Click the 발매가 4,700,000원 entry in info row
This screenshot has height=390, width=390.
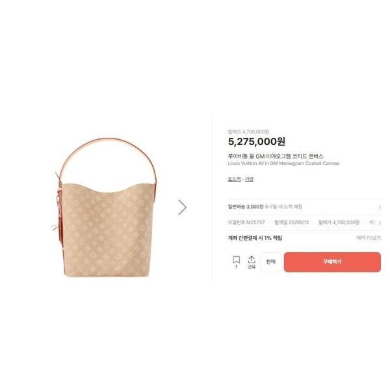[339, 222]
